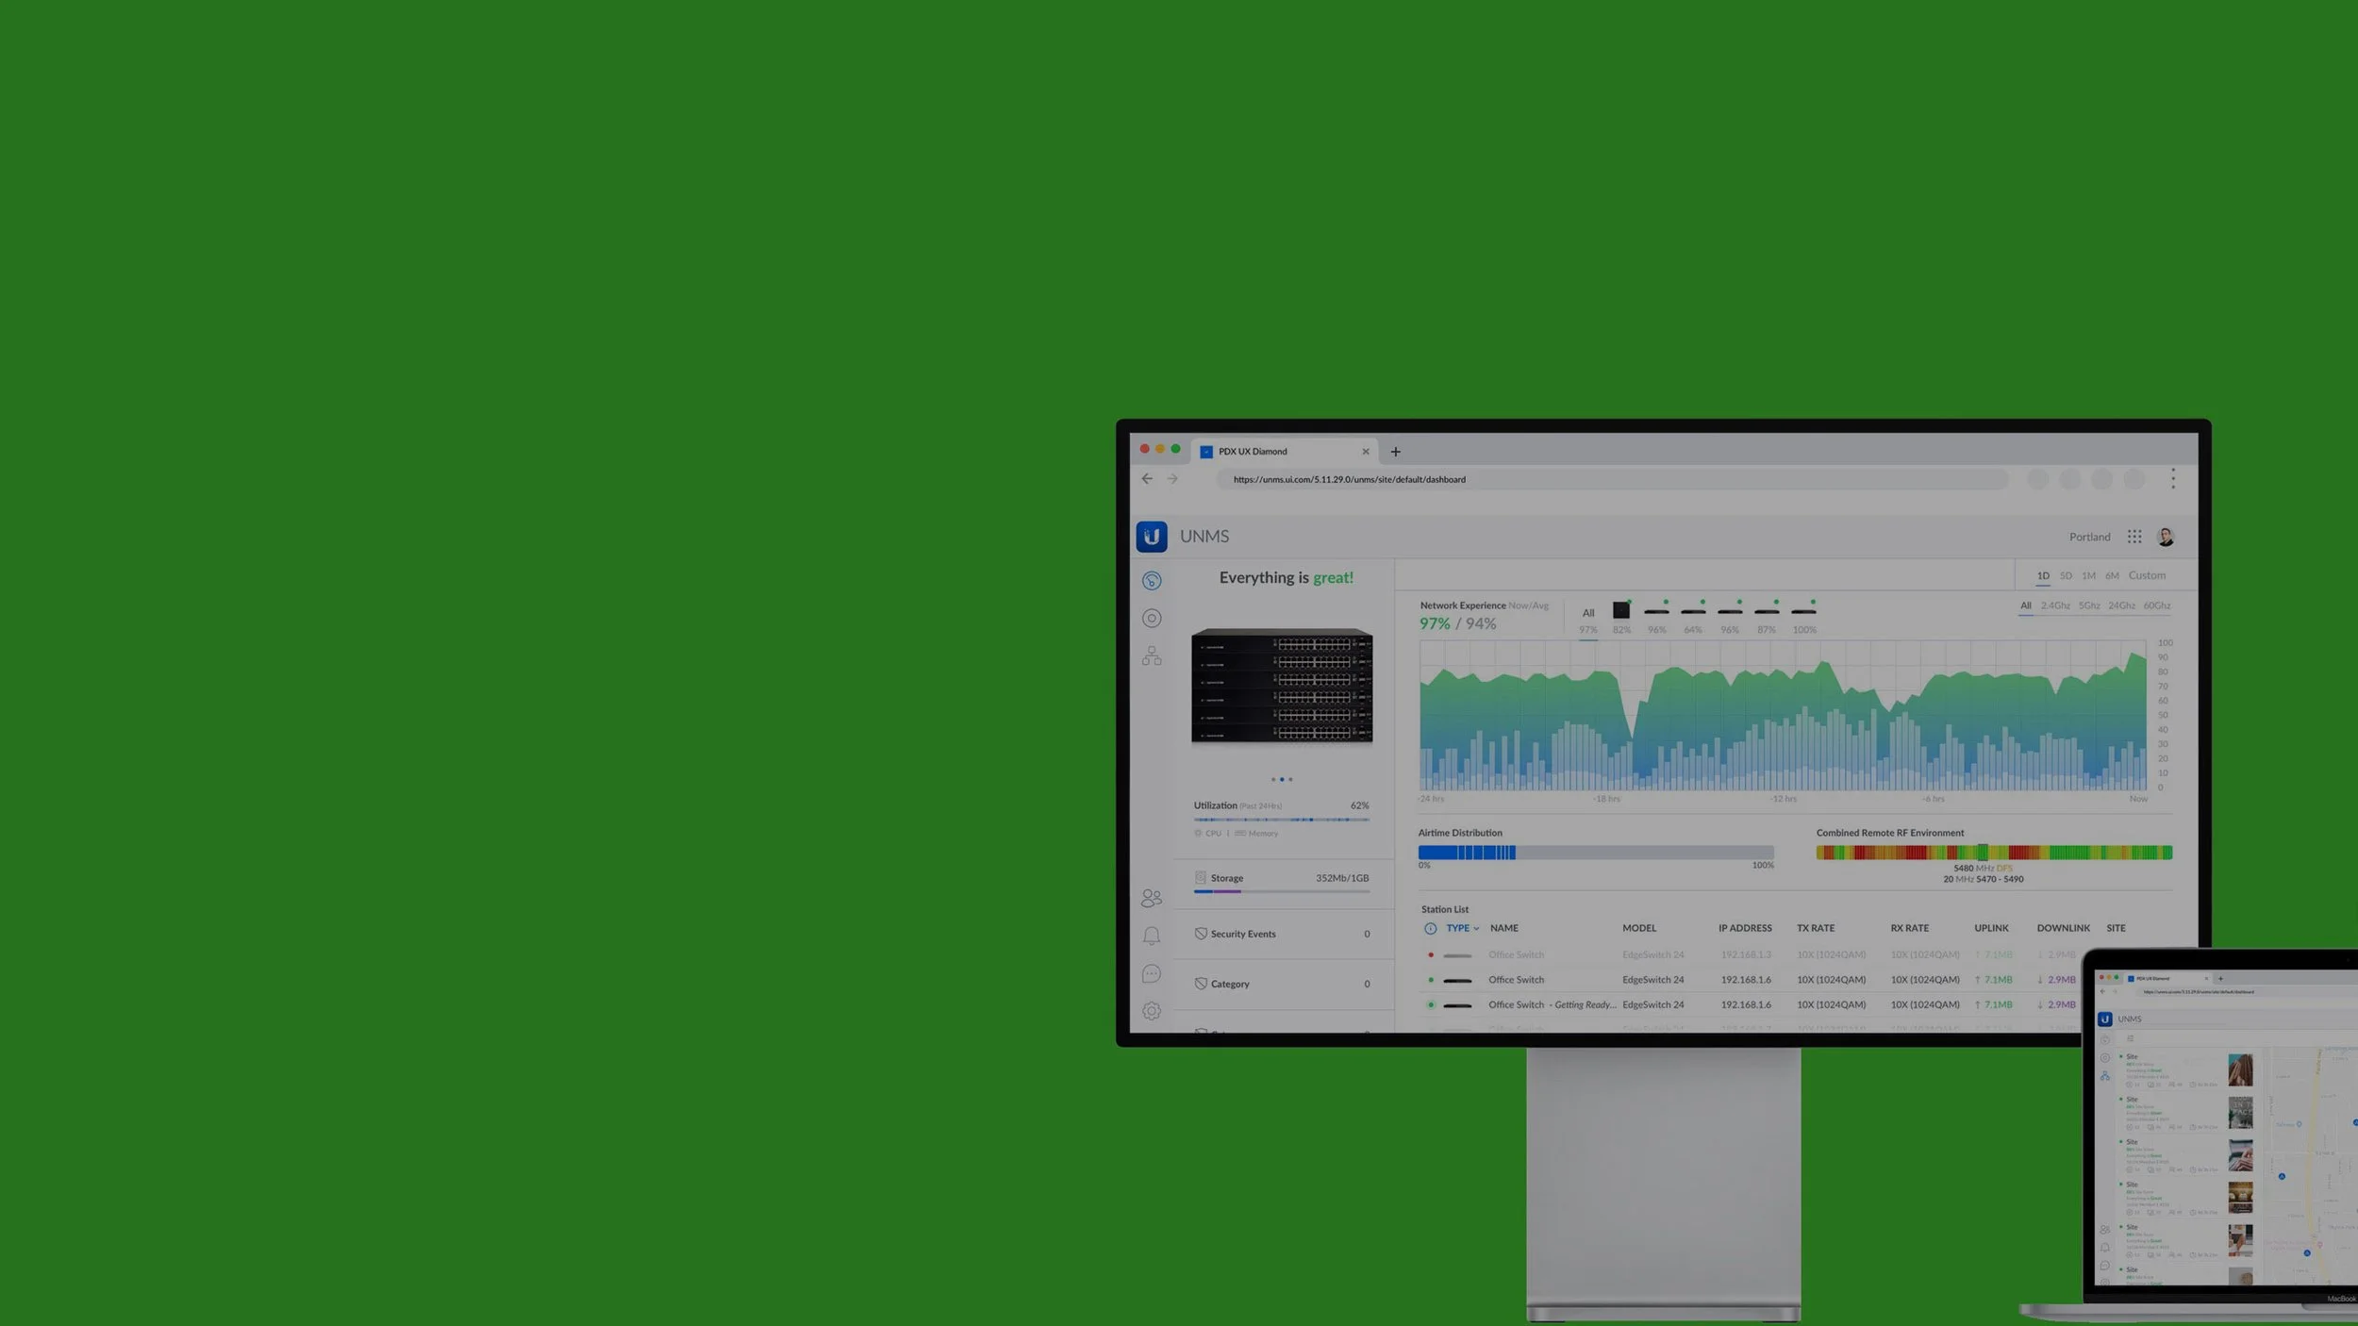Open the chat bubble sidebar icon

click(1151, 973)
